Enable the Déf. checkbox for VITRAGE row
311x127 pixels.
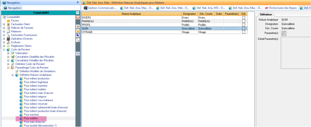click(x=244, y=32)
